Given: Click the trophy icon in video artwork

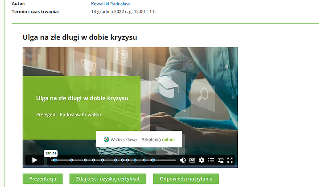Looking at the screenshot, I should 87,67.
